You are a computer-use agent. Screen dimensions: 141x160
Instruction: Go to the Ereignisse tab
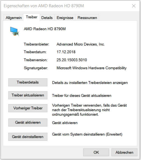coord(65,18)
